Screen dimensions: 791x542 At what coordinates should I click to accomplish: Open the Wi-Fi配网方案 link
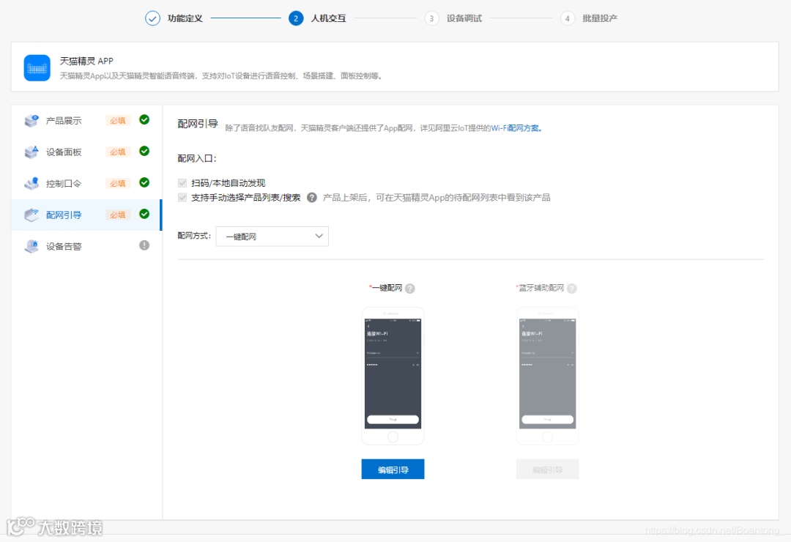516,128
